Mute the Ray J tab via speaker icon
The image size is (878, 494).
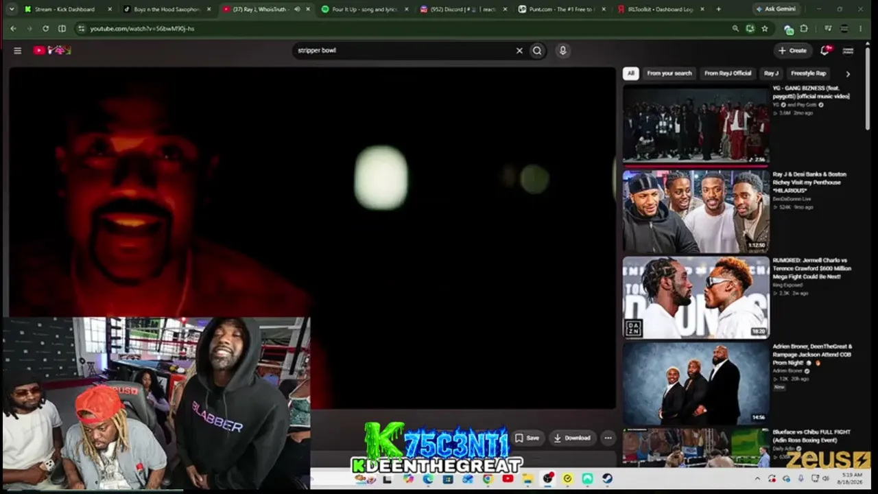297,9
